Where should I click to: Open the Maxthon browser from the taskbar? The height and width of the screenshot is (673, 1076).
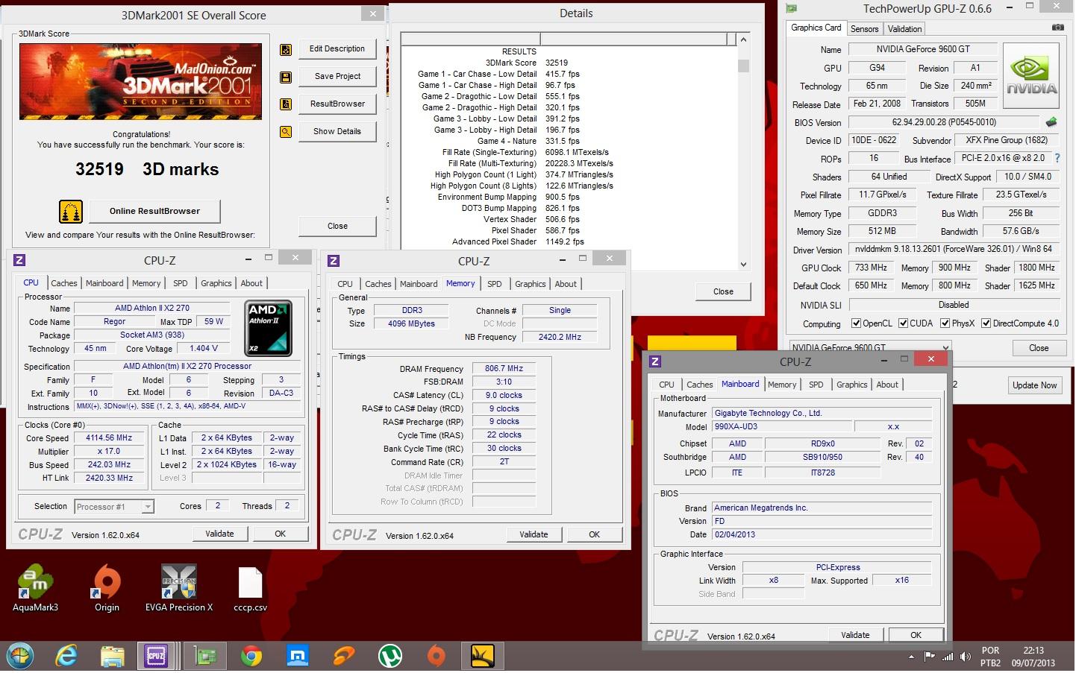[x=298, y=657]
